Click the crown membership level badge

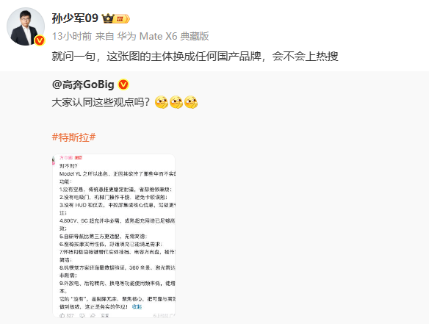point(116,18)
